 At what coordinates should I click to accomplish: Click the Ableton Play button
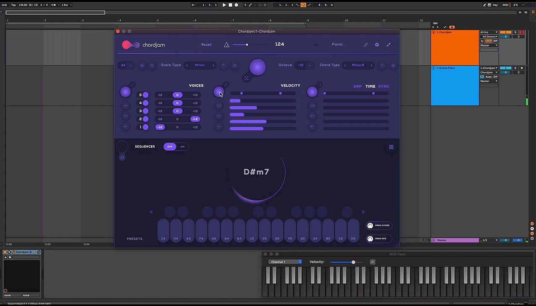pyautogui.click(x=224, y=5)
